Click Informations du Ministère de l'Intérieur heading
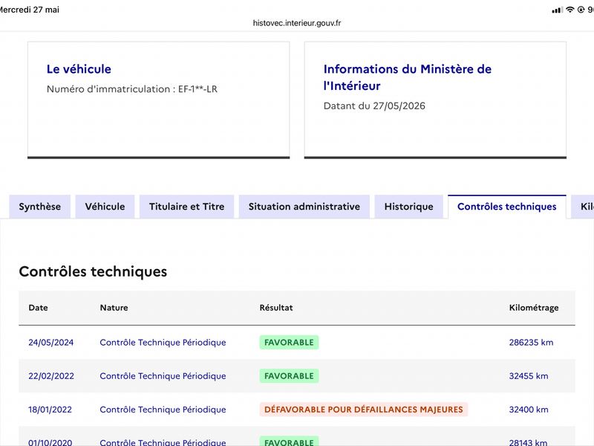594x446 pixels. pos(407,77)
